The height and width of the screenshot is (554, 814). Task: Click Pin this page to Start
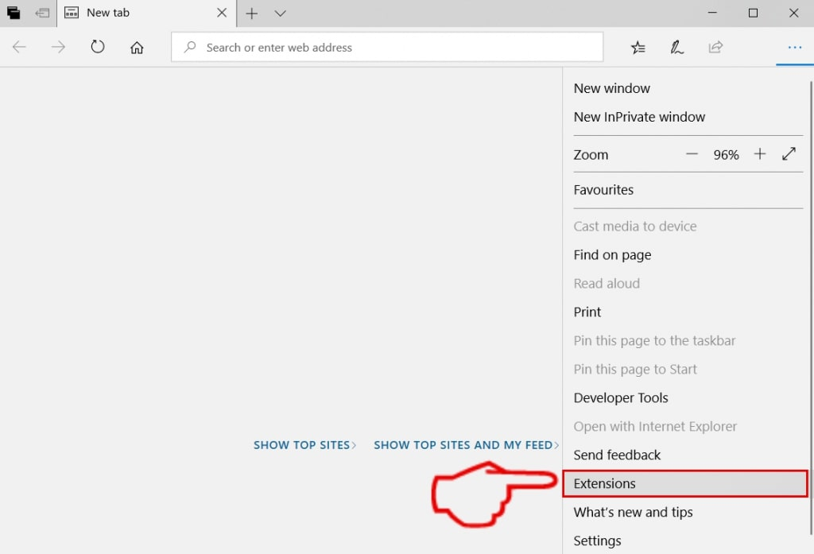pyautogui.click(x=688, y=369)
